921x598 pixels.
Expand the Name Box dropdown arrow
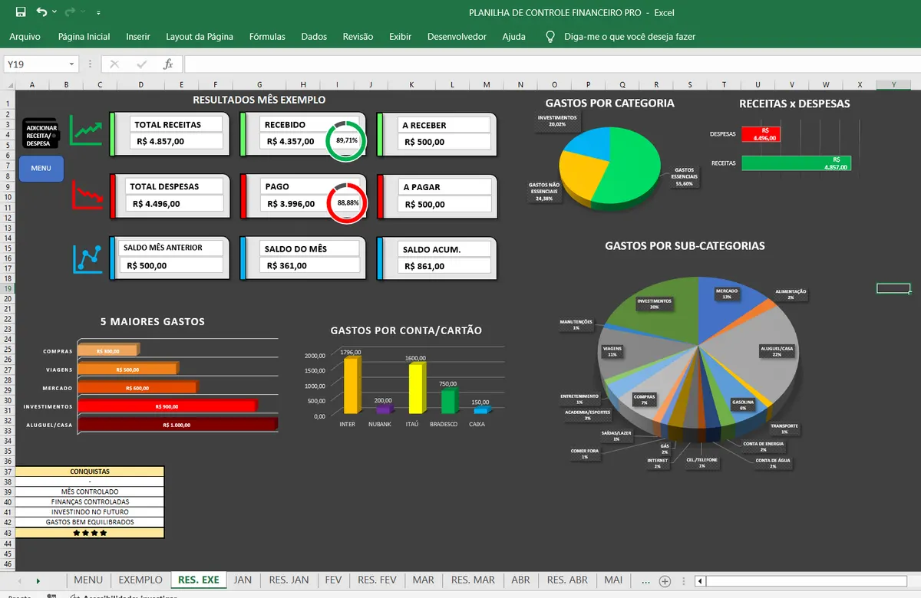[72, 64]
